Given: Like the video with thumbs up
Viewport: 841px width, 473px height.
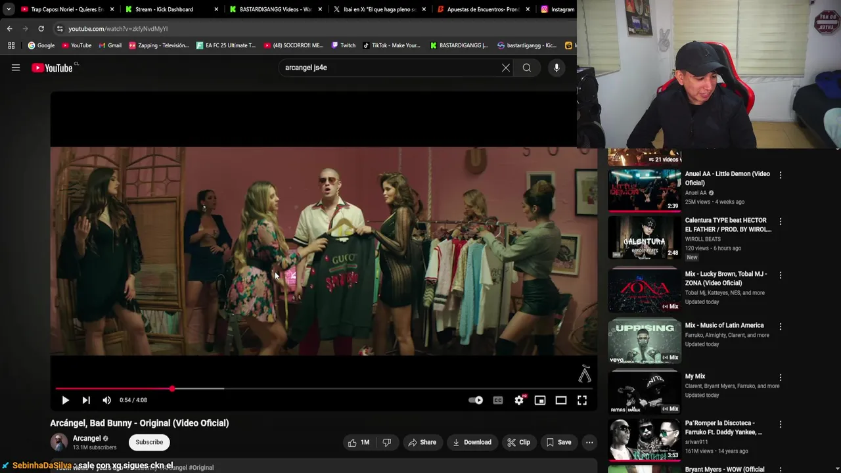Looking at the screenshot, I should (359, 442).
